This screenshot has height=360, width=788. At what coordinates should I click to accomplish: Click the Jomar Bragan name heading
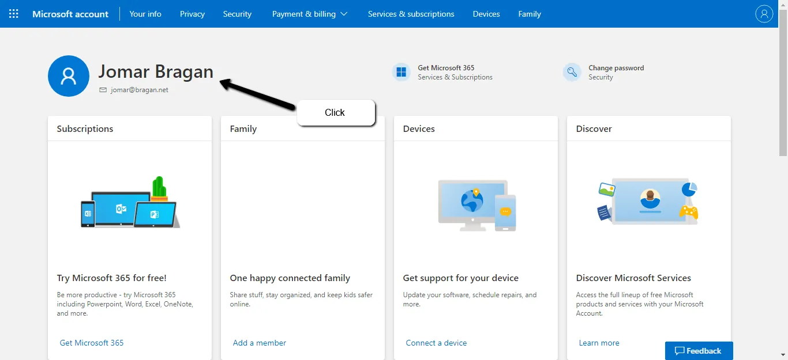coord(156,71)
